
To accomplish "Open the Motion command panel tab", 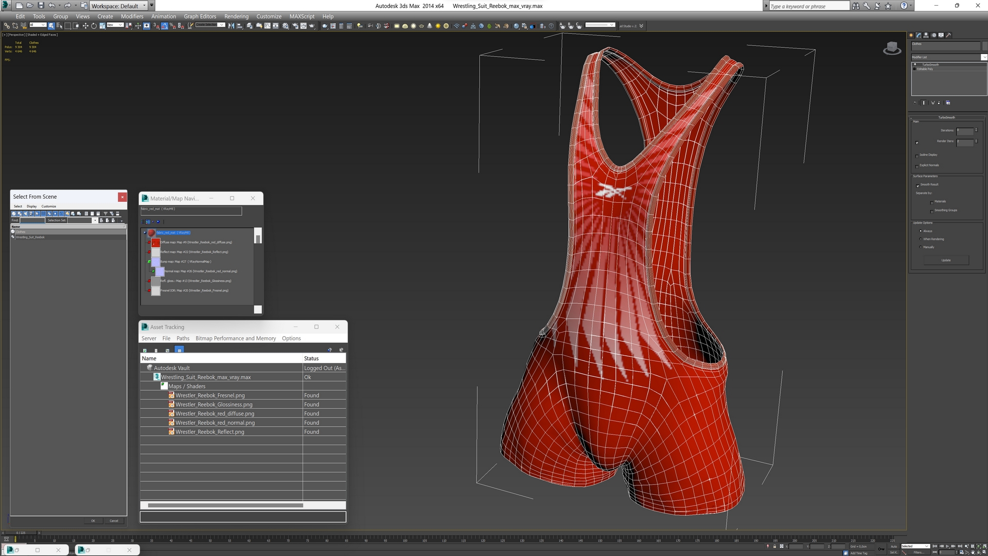I will pyautogui.click(x=934, y=35).
